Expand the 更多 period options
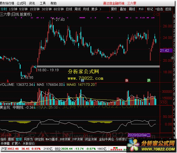 [x=95, y=9]
